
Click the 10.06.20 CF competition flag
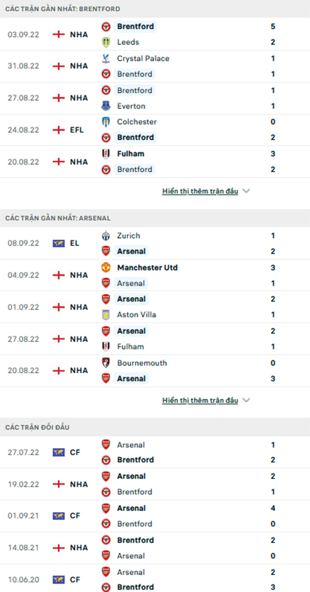pyautogui.click(x=59, y=580)
